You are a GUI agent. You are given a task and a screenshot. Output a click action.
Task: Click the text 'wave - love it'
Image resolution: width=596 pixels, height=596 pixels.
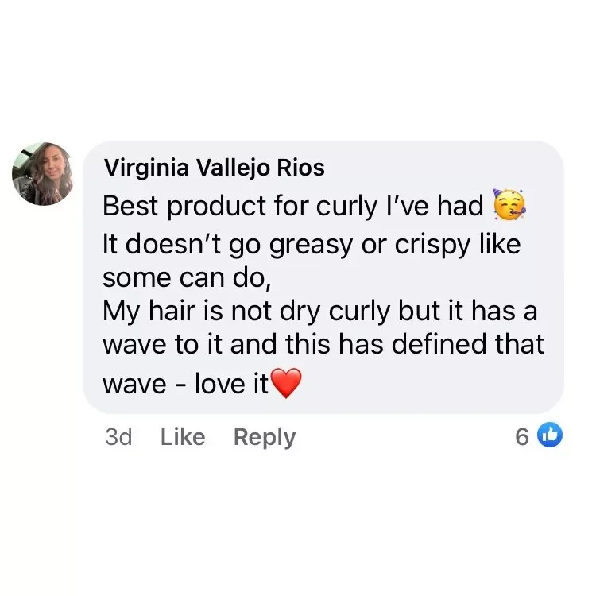pos(185,383)
